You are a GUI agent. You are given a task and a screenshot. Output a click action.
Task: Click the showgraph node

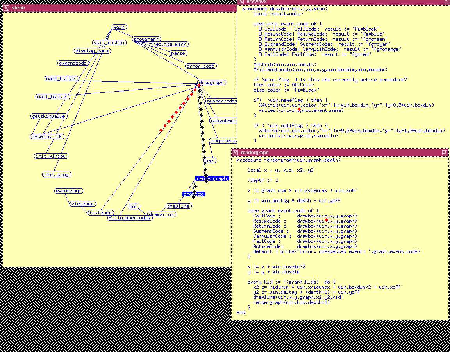point(146,39)
